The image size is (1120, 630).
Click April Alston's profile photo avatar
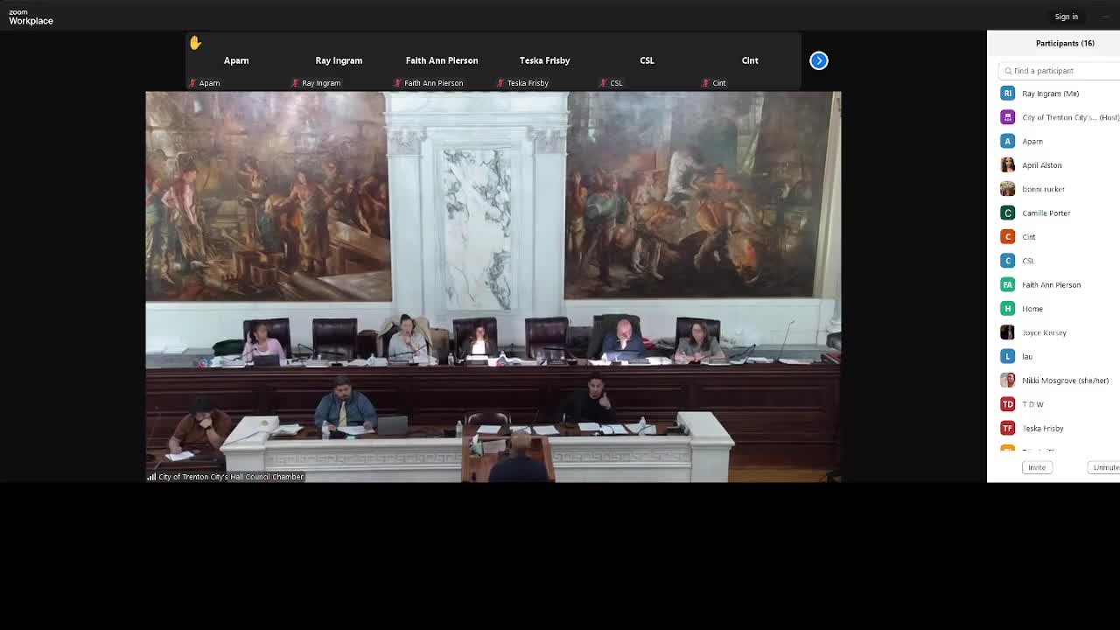(1007, 164)
